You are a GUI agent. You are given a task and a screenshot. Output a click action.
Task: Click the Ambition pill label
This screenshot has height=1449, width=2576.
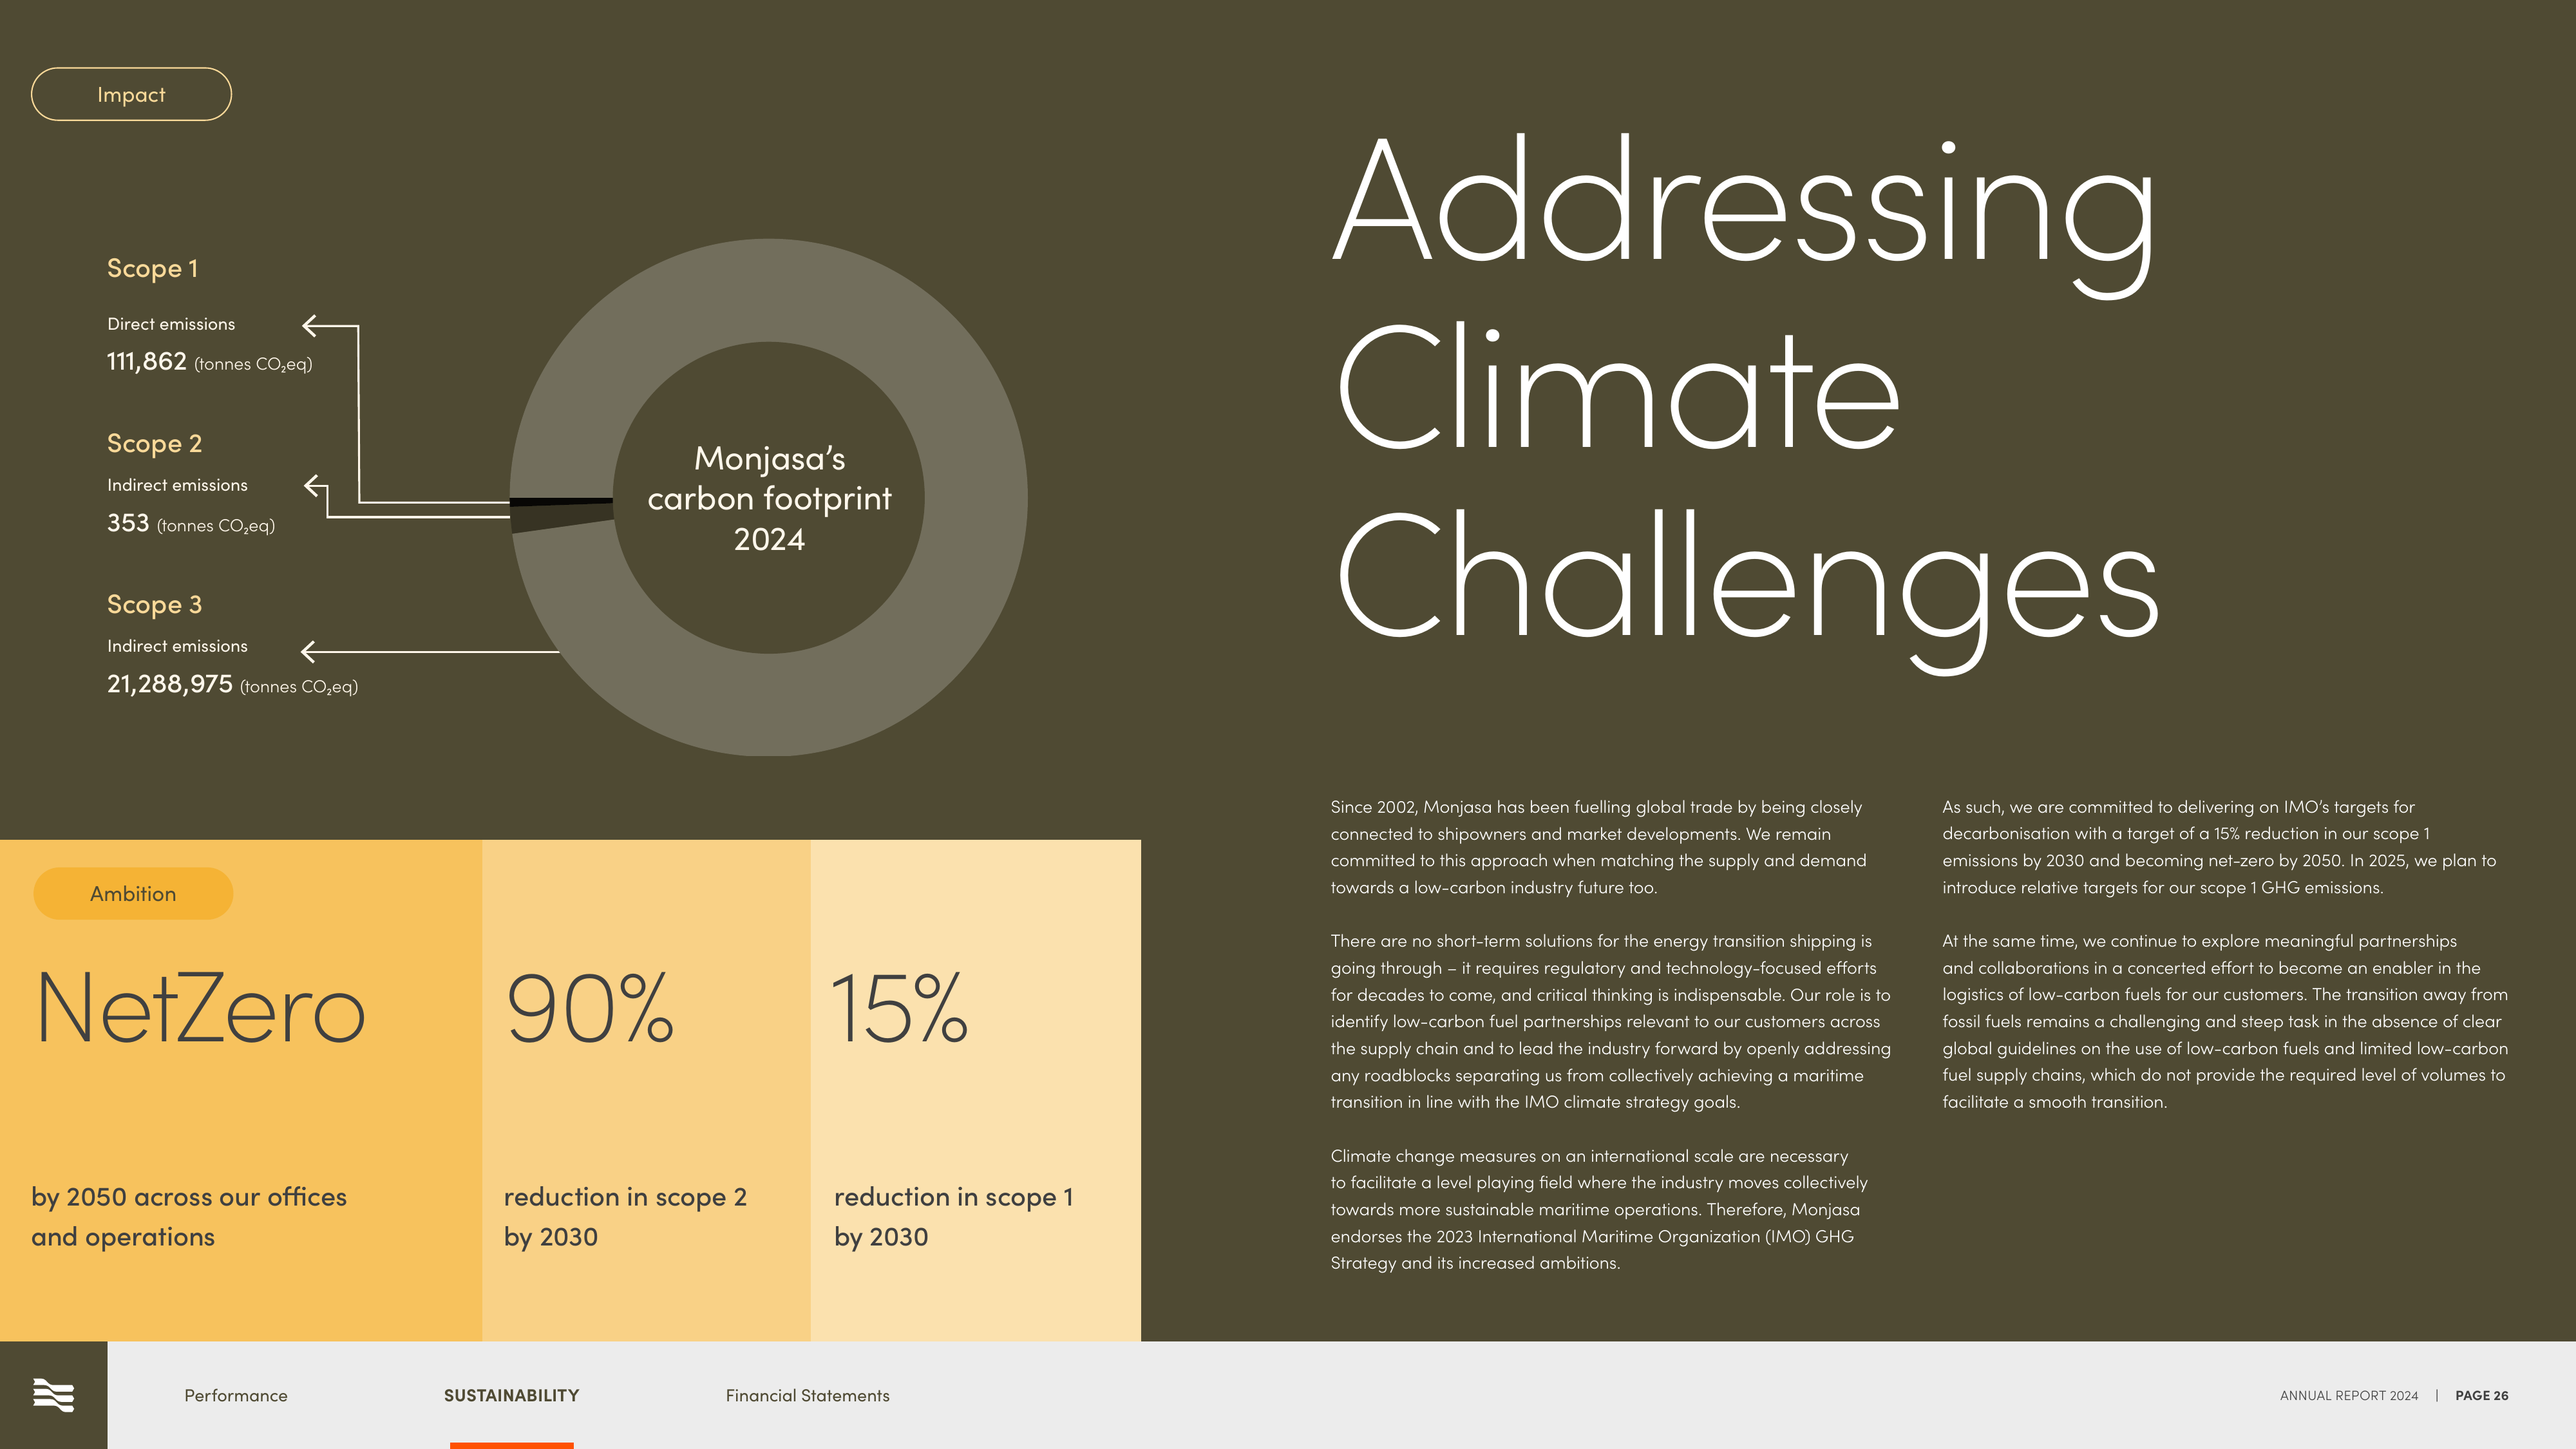click(x=133, y=893)
